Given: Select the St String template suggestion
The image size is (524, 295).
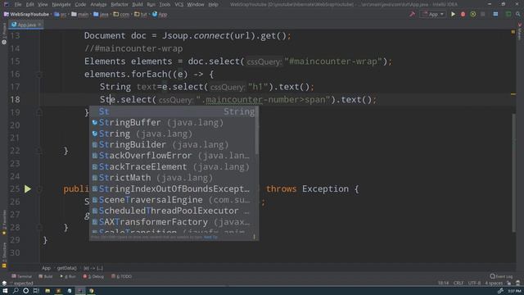Looking at the screenshot, I should (x=174, y=111).
